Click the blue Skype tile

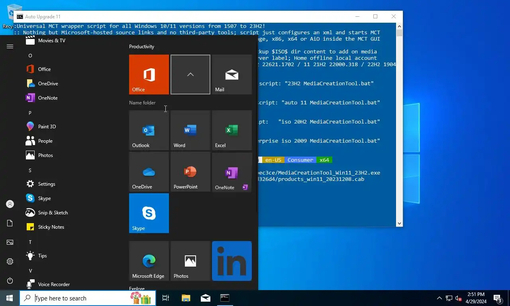(149, 213)
